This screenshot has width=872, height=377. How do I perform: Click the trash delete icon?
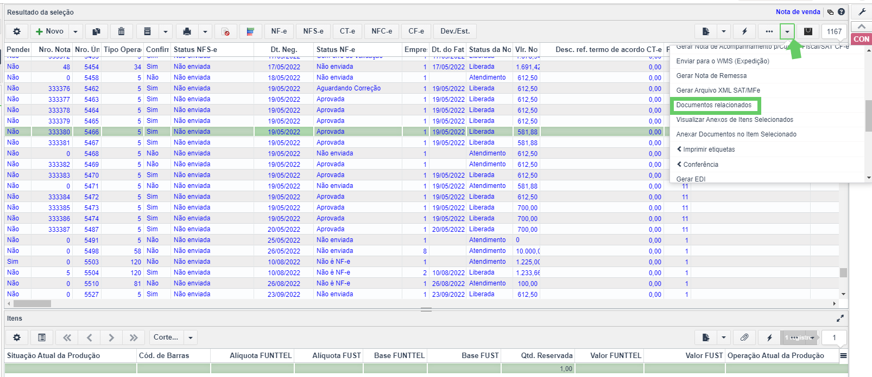(122, 31)
